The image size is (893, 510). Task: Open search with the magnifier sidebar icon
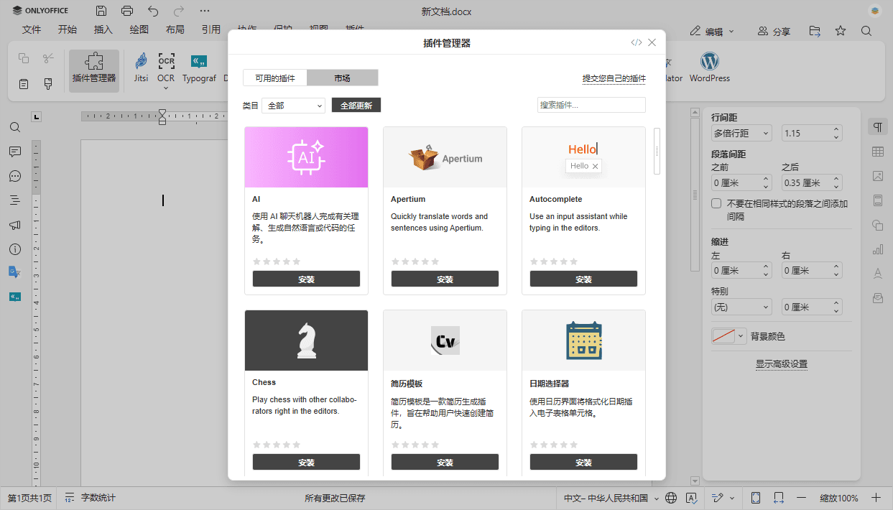point(14,127)
